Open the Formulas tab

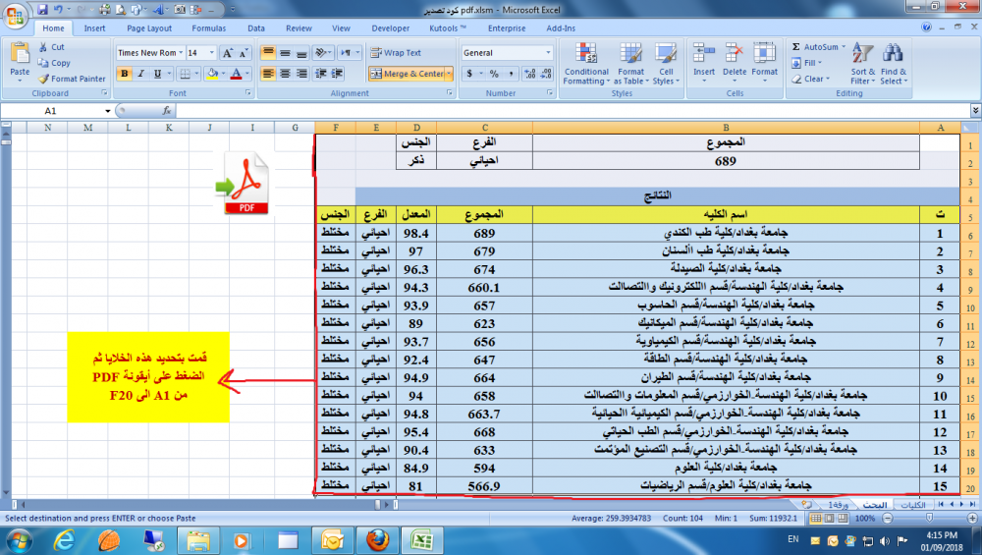point(208,28)
